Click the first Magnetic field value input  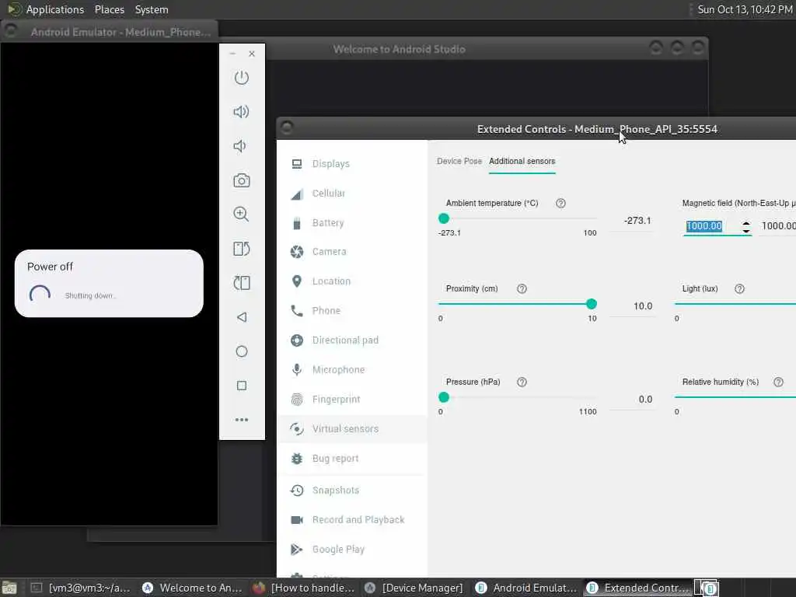pos(712,226)
